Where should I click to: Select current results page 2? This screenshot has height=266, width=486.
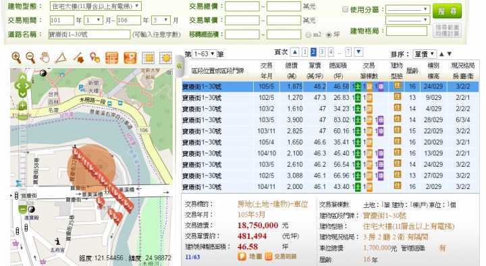(x=313, y=52)
